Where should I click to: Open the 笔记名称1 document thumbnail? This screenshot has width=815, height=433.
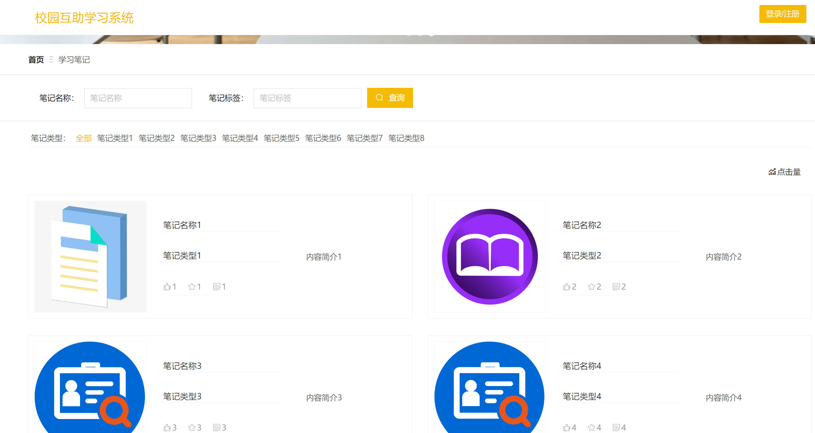point(90,257)
